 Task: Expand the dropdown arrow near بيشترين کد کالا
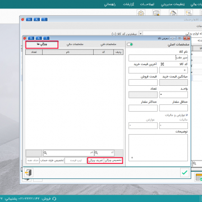140,34
